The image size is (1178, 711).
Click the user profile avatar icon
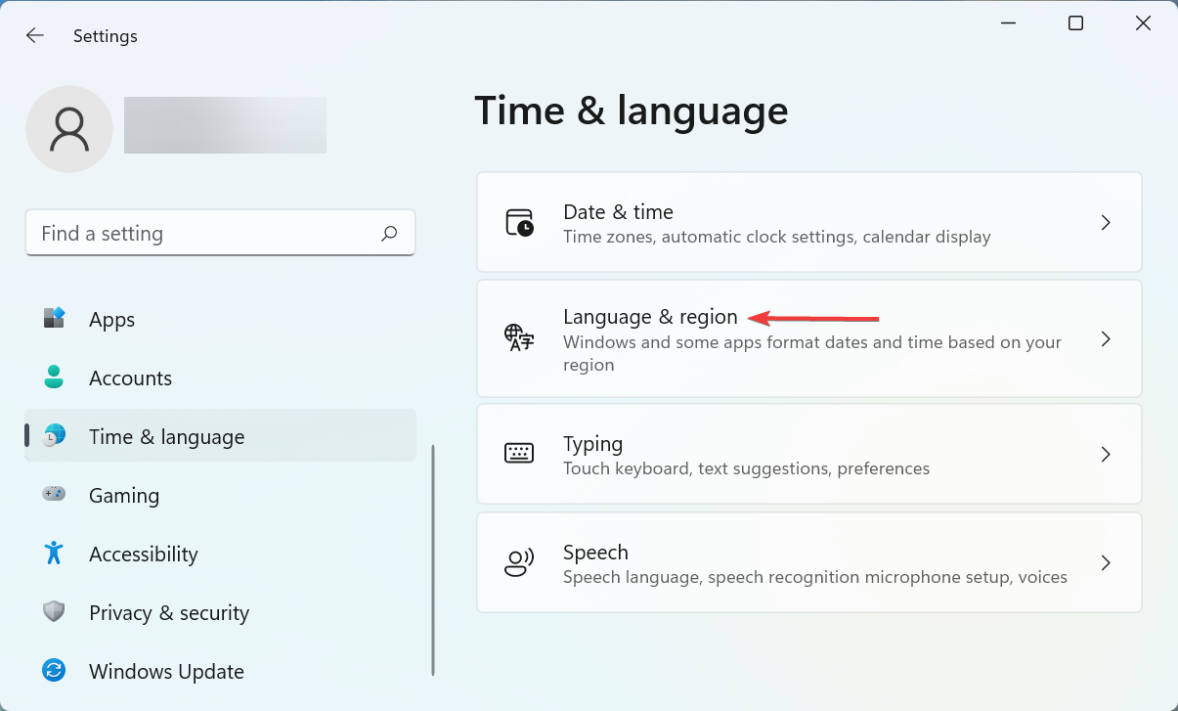coord(69,129)
